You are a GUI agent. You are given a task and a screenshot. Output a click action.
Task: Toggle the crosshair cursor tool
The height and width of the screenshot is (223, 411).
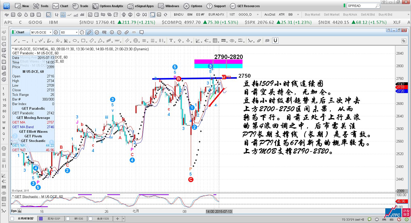click(x=49, y=15)
